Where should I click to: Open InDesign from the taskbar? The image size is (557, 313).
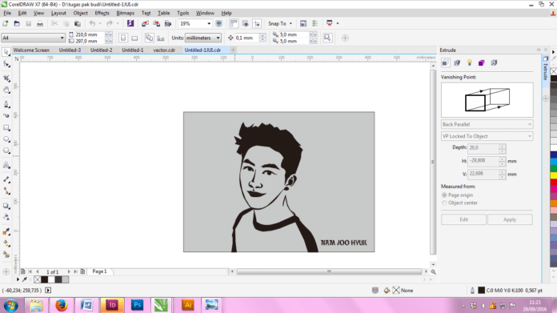112,305
